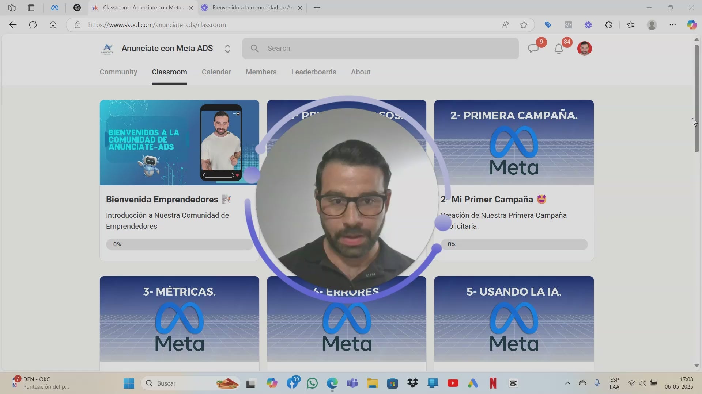Open the Favorites list icon
This screenshot has width=702, height=394.
click(631, 25)
